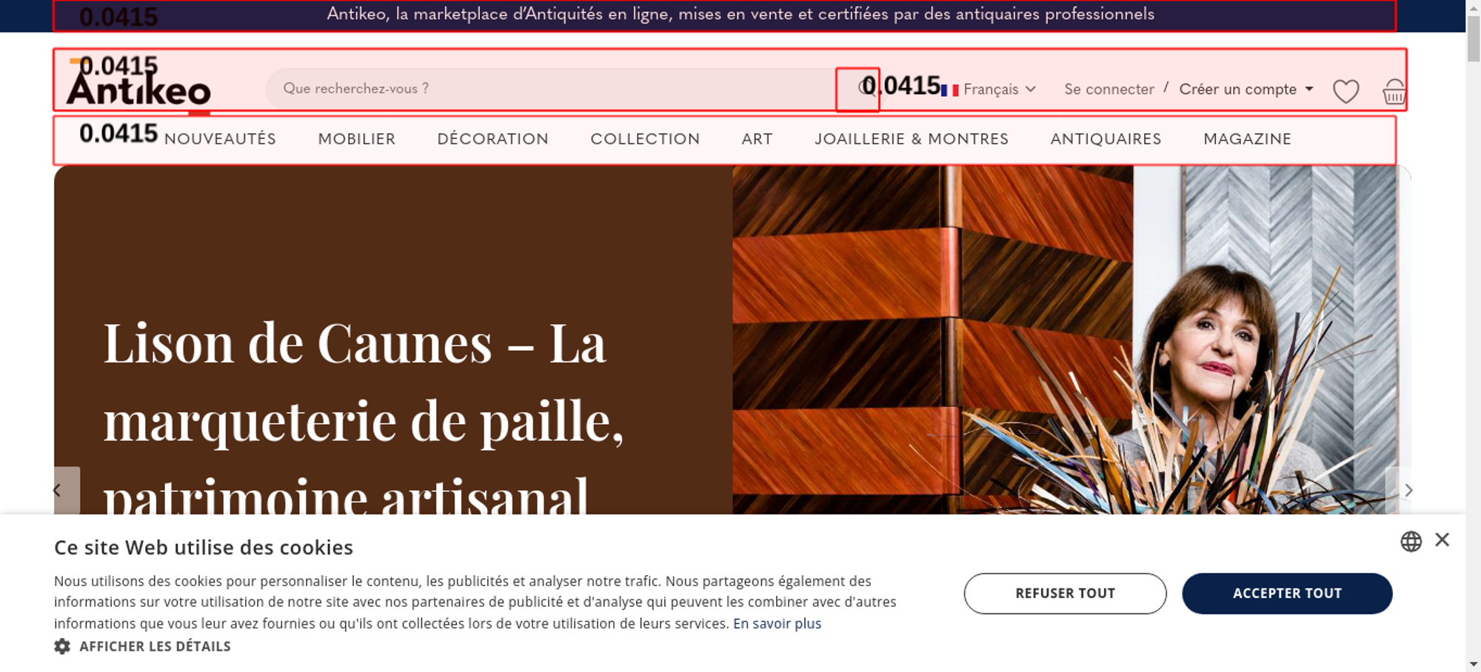This screenshot has width=1481, height=672.
Task: Go to previous carousel slide
Action: (58, 490)
